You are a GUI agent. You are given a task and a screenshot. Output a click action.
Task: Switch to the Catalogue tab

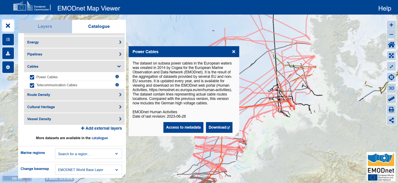pyautogui.click(x=99, y=26)
